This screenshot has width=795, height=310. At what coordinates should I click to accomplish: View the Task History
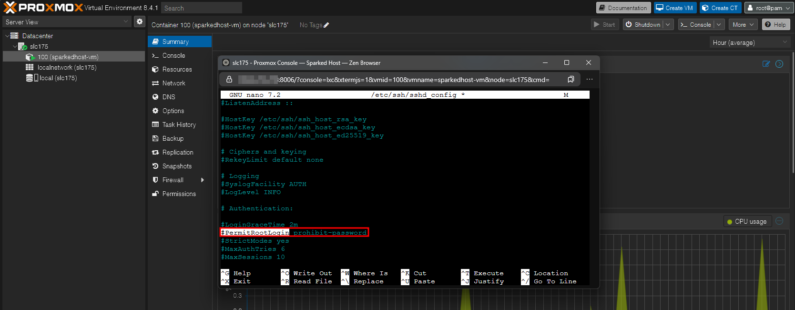pyautogui.click(x=180, y=124)
